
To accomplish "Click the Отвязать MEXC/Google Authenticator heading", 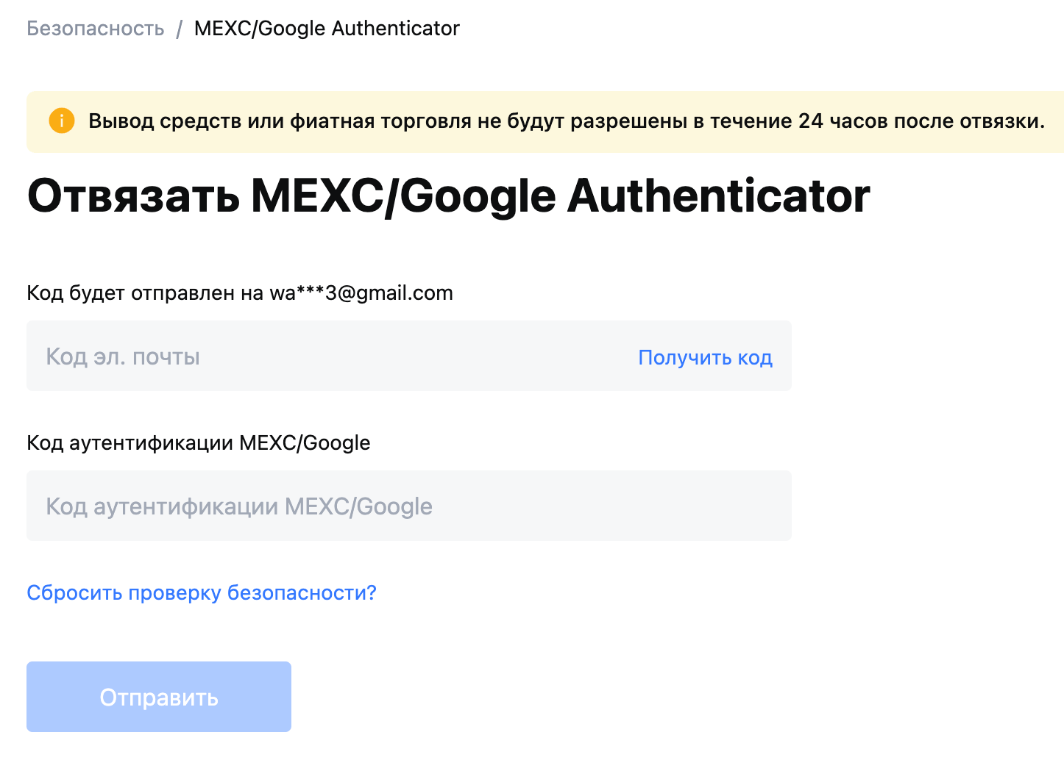I will [x=448, y=196].
